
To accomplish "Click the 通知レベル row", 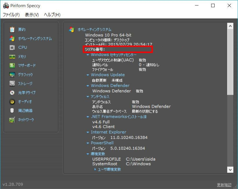I will click(125, 65).
